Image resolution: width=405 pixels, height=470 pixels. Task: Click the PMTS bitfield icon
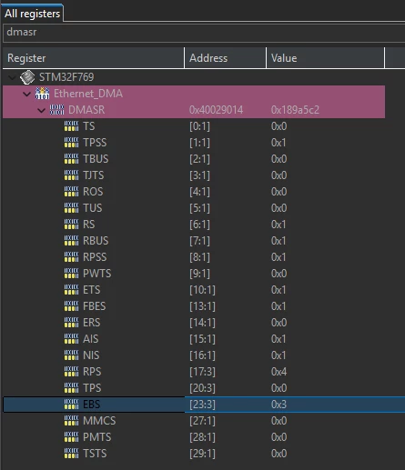click(x=71, y=437)
